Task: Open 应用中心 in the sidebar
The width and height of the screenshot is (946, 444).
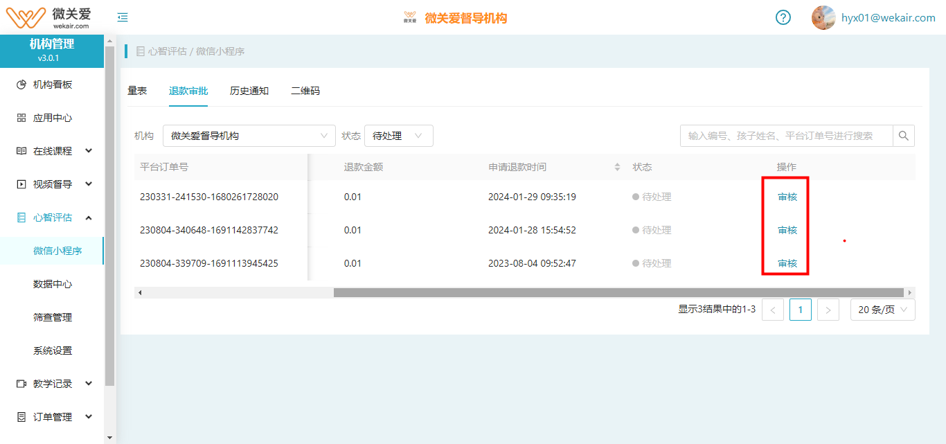Action: click(53, 118)
